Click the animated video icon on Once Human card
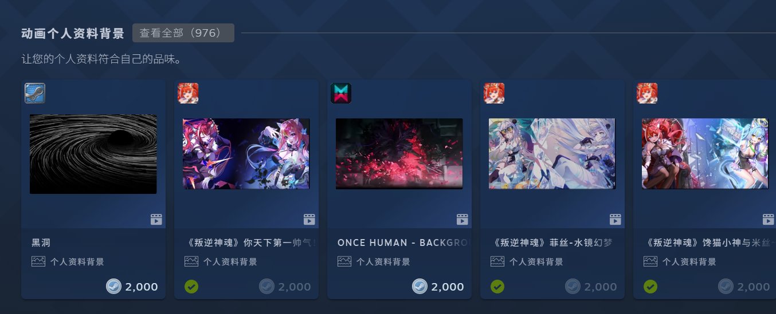 click(x=463, y=219)
